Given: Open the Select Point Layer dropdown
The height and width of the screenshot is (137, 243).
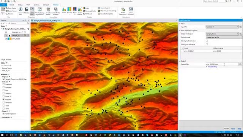Looking at the screenshot, I should 222,34.
